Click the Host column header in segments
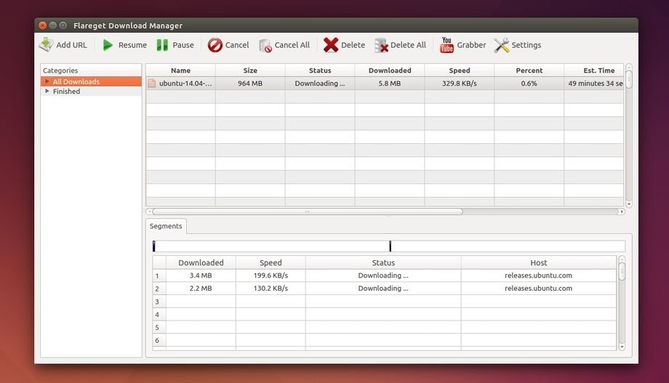 [x=538, y=262]
